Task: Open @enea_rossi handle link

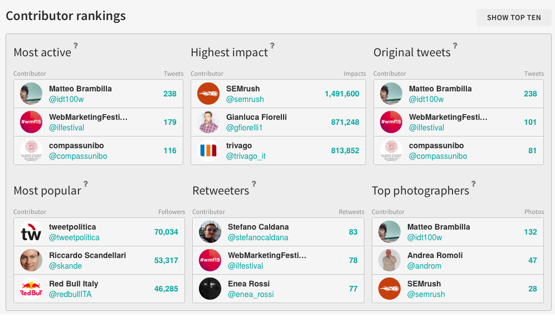Action: 251,294
